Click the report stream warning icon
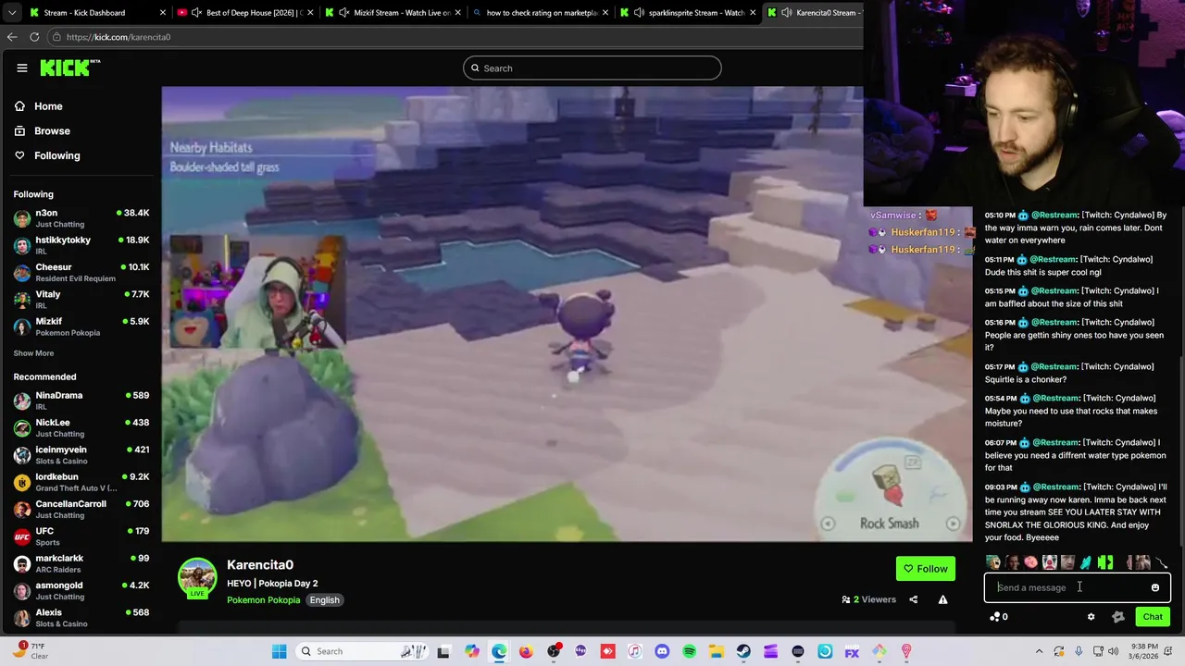Image resolution: width=1185 pixels, height=666 pixels. [942, 599]
